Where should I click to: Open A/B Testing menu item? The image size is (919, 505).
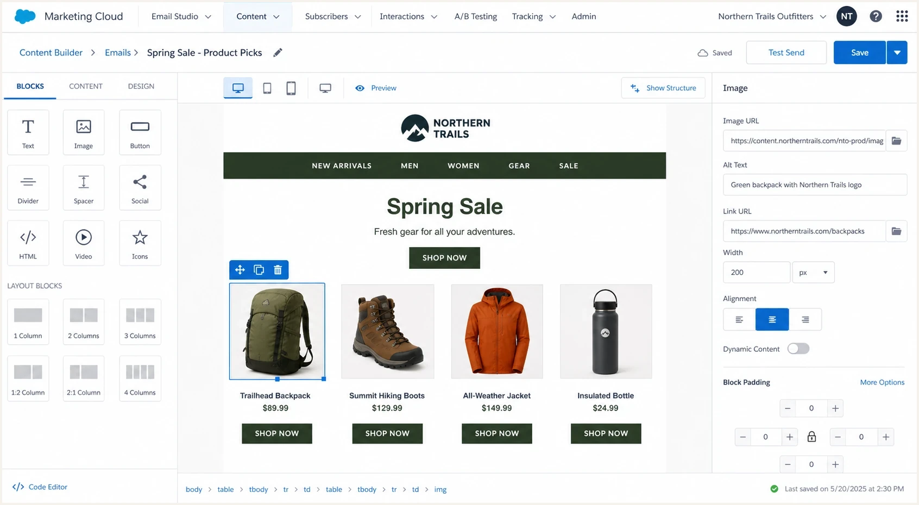476,16
